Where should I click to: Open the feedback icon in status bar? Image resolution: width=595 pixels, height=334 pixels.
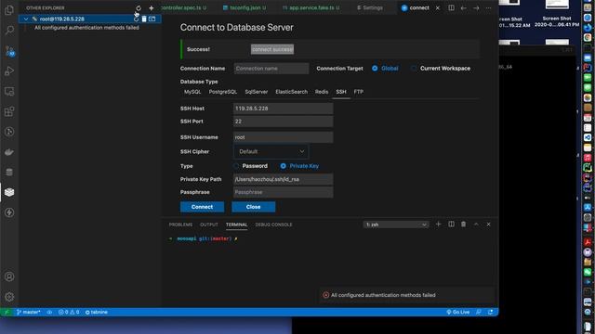point(479,312)
